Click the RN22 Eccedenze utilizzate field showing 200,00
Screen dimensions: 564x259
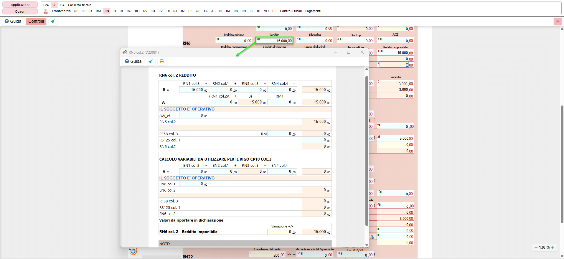pos(267,255)
